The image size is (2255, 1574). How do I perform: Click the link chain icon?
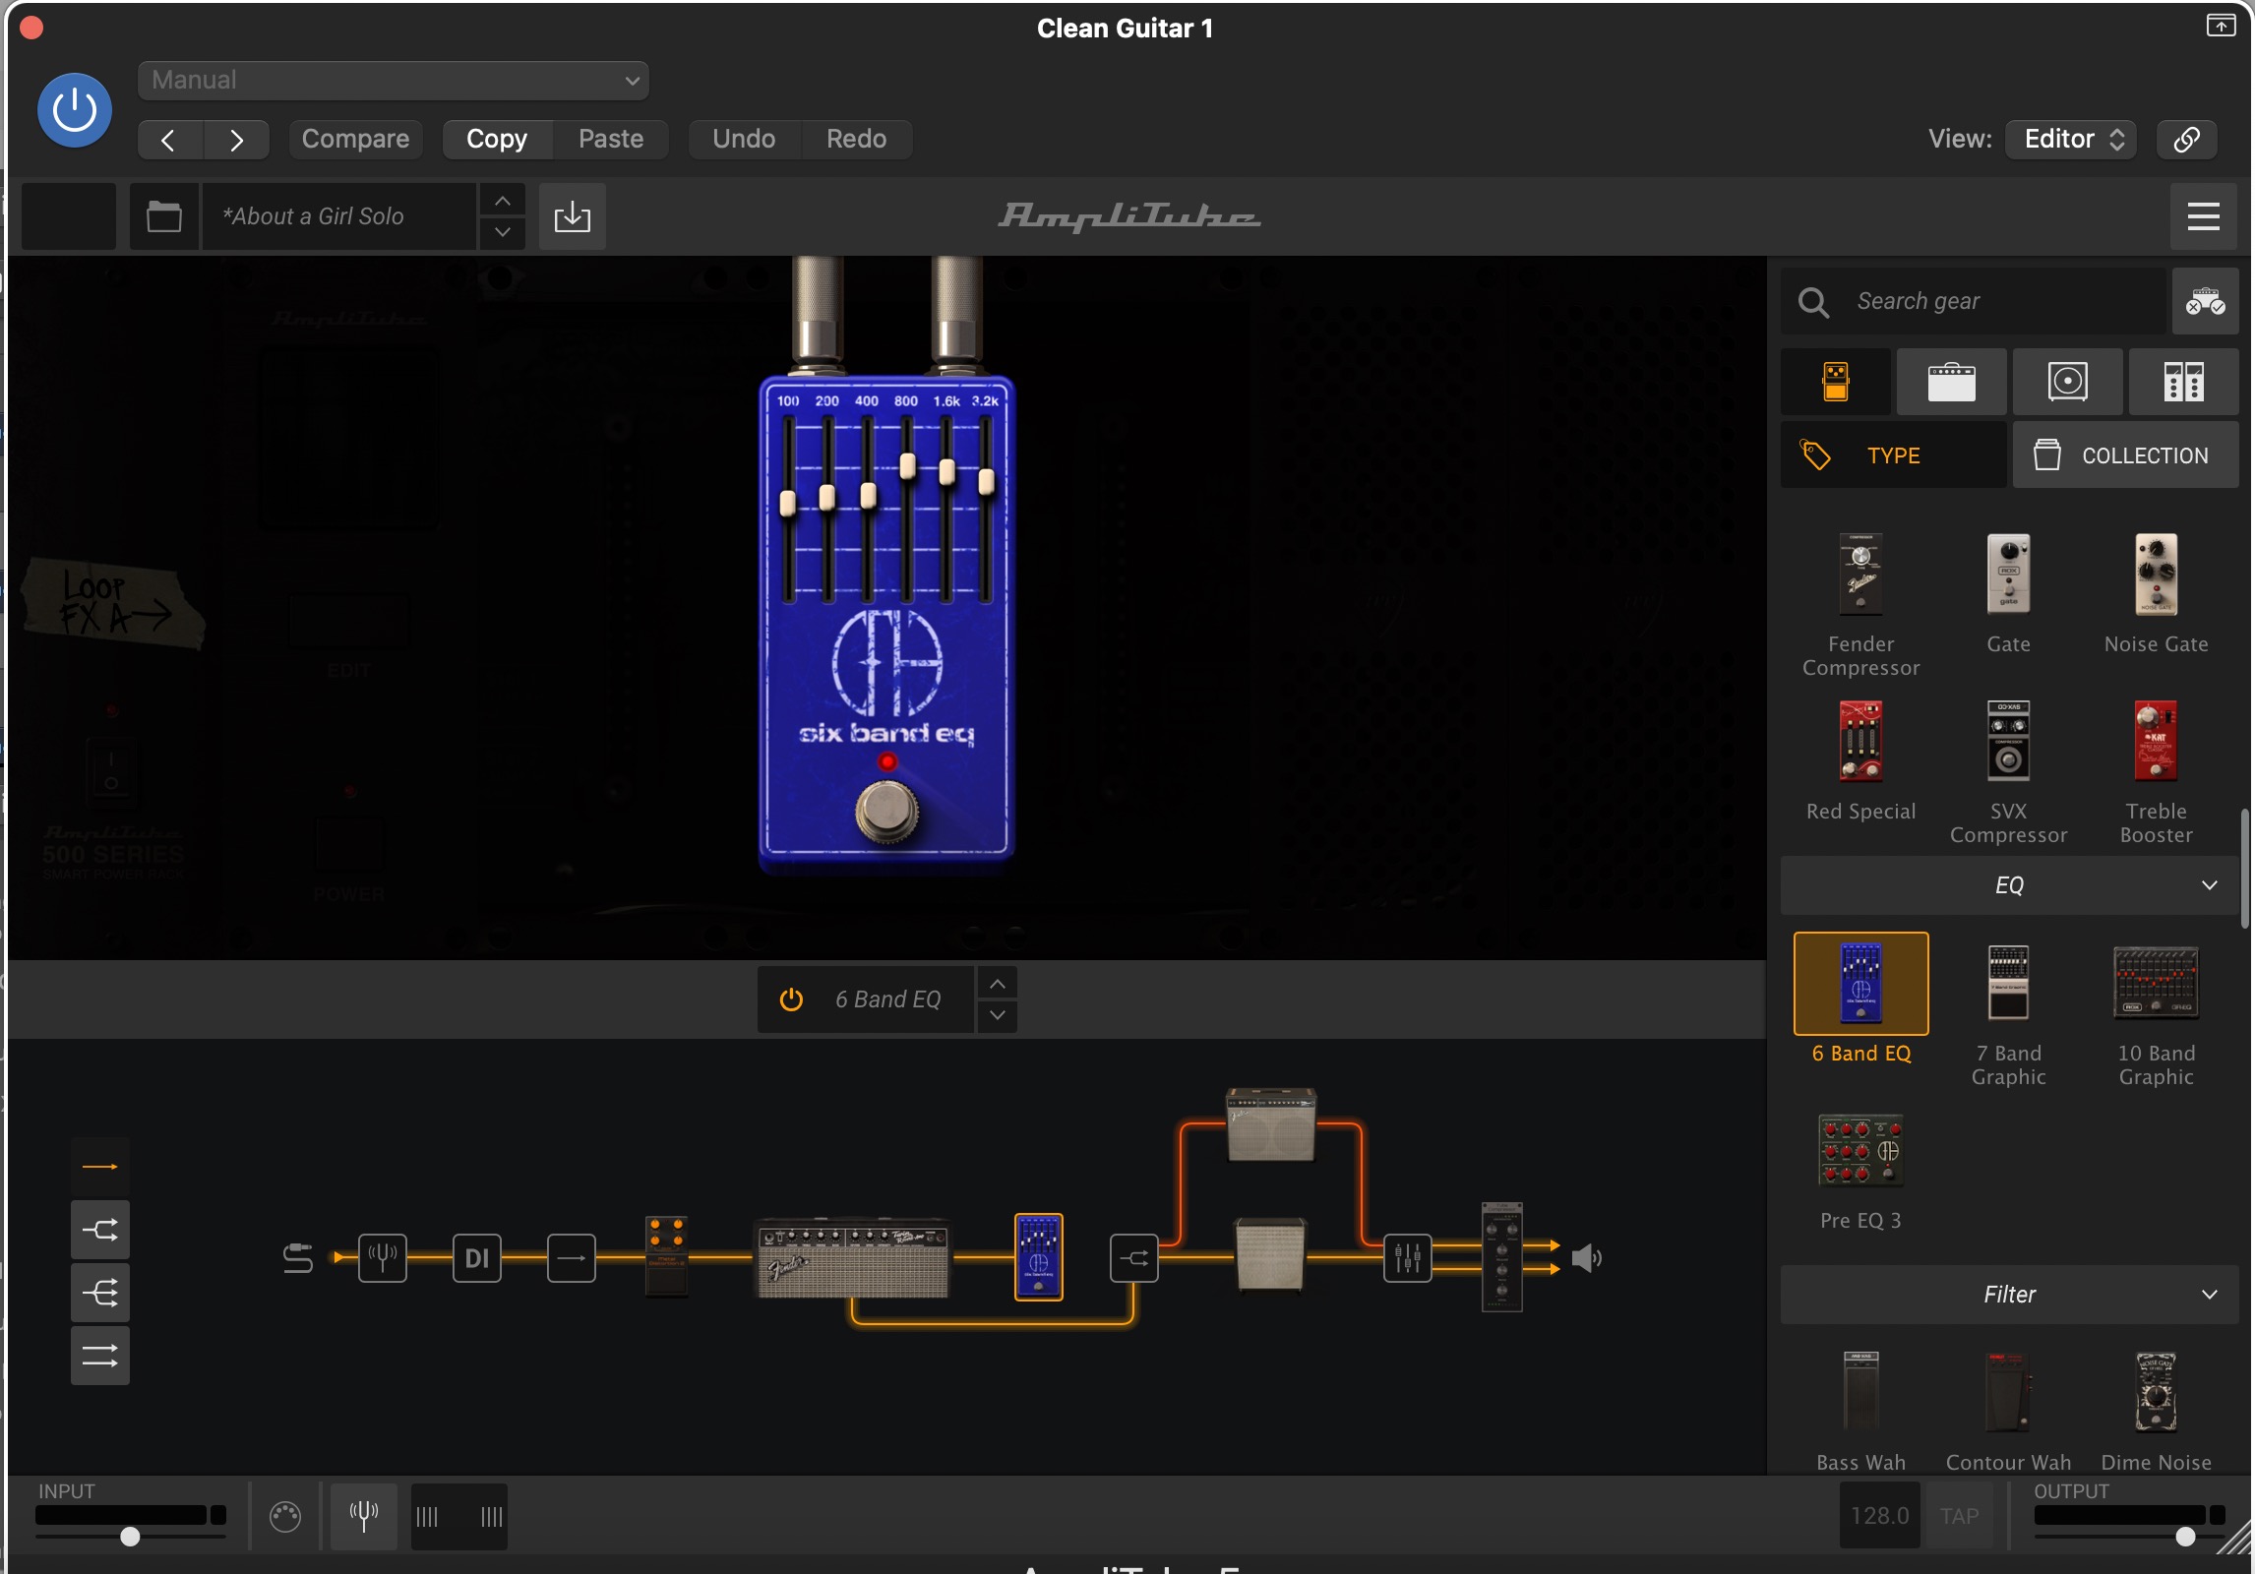(2186, 140)
